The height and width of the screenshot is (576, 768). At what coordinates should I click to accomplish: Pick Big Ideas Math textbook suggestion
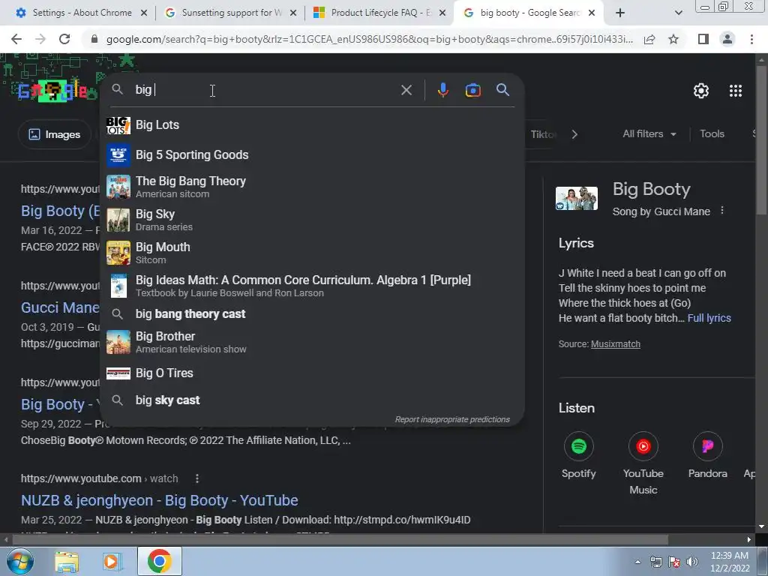[x=312, y=286]
